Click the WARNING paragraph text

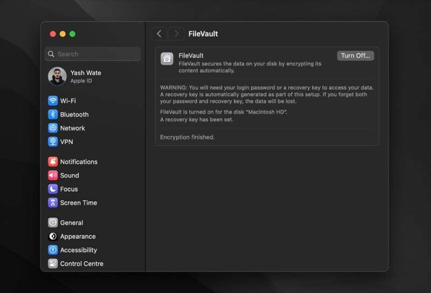267,94
